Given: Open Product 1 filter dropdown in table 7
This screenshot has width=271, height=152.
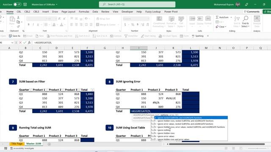Looking at the screenshot, I should (47, 90).
